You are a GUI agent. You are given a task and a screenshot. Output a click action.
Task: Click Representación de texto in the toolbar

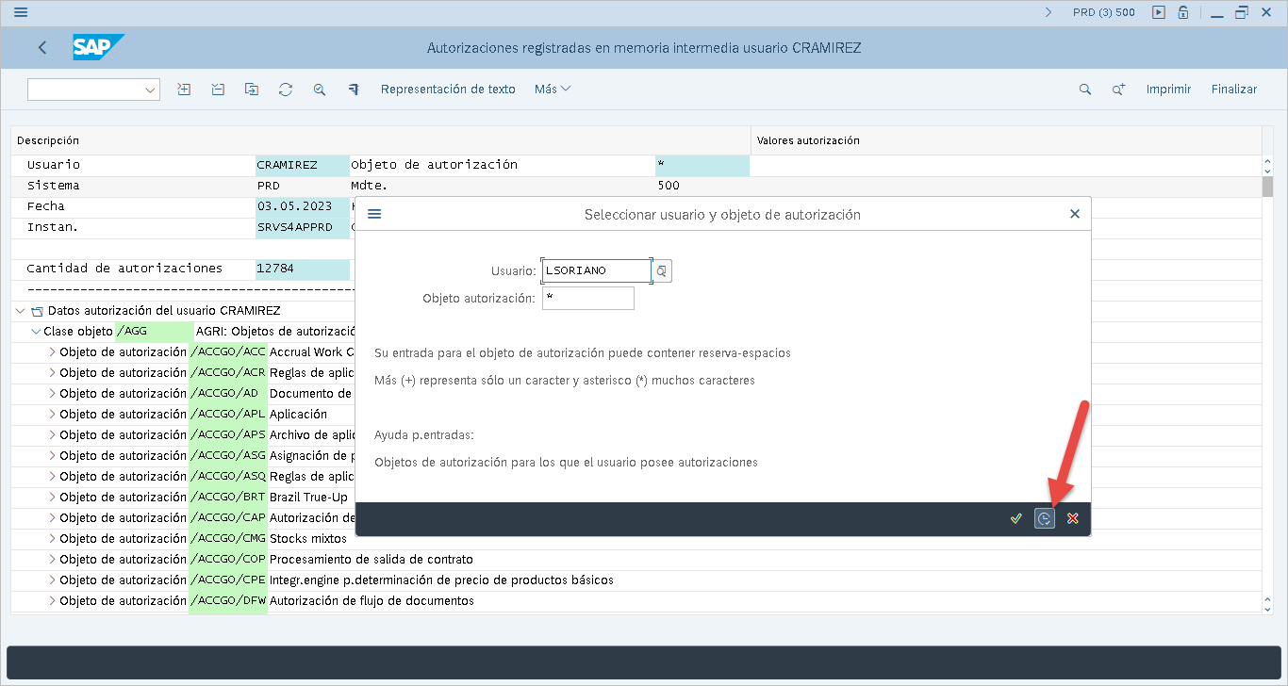(448, 89)
